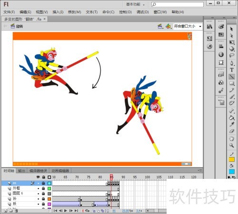Select the Paint Bucket tool
This screenshot has width=238, height=214.
[232, 118]
